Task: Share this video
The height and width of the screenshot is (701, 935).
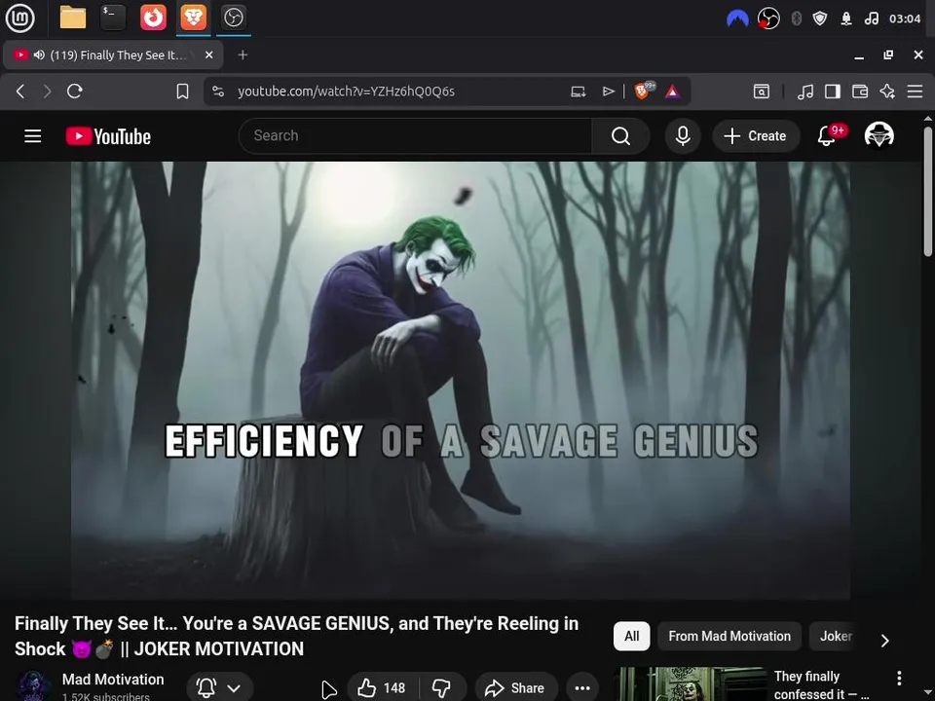Action: coord(516,688)
